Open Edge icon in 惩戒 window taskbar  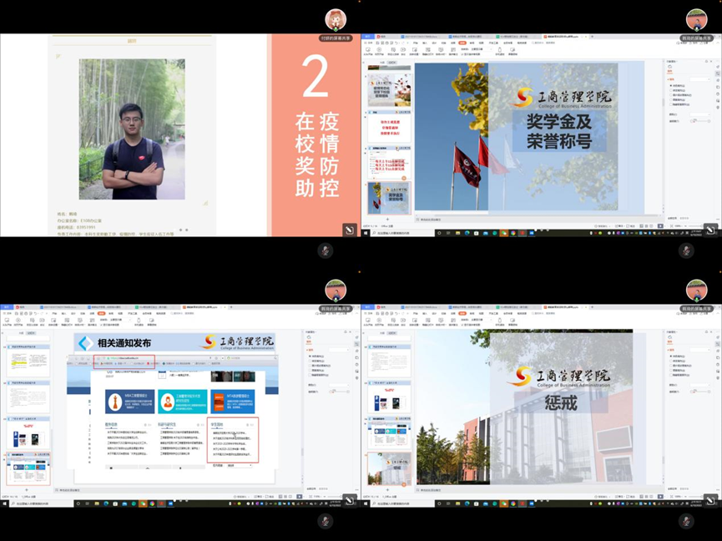(x=467, y=503)
